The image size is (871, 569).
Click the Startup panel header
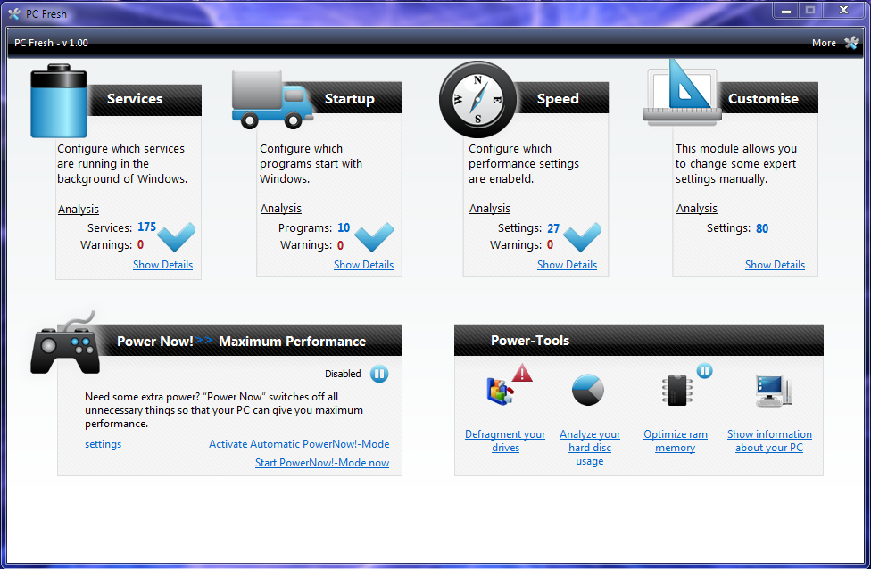(350, 99)
